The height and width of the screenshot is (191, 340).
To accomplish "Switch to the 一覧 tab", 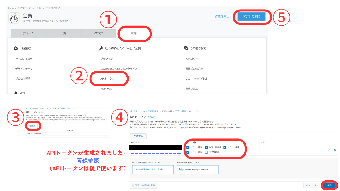I will click(x=63, y=33).
